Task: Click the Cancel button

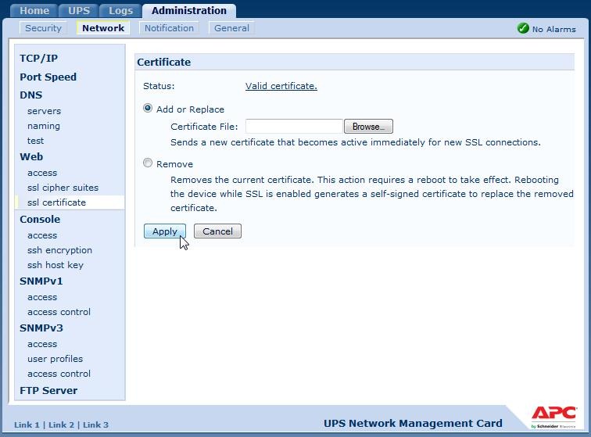Action: coord(217,231)
